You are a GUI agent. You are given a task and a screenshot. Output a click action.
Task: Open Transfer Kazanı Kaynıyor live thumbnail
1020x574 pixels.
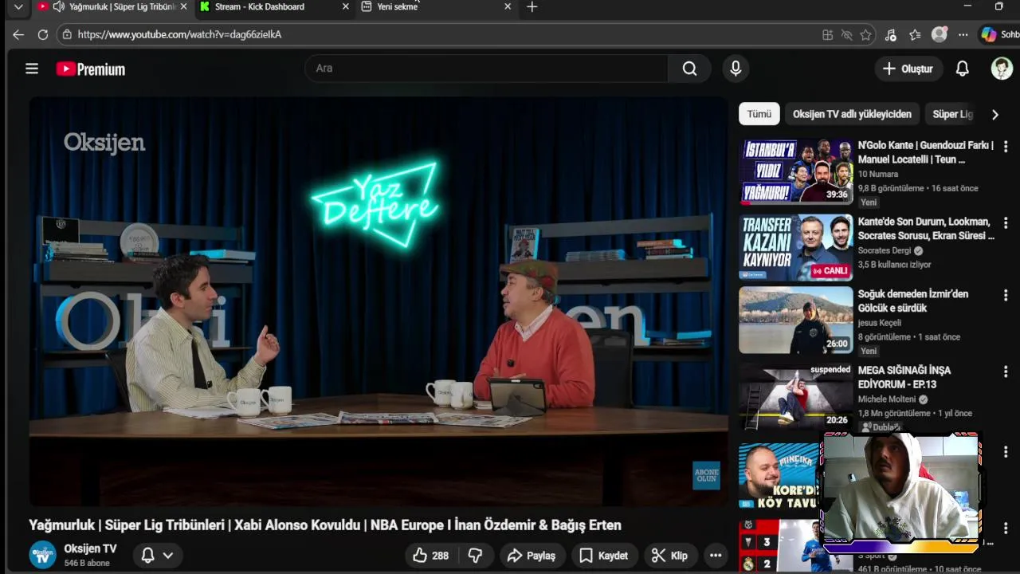(795, 247)
